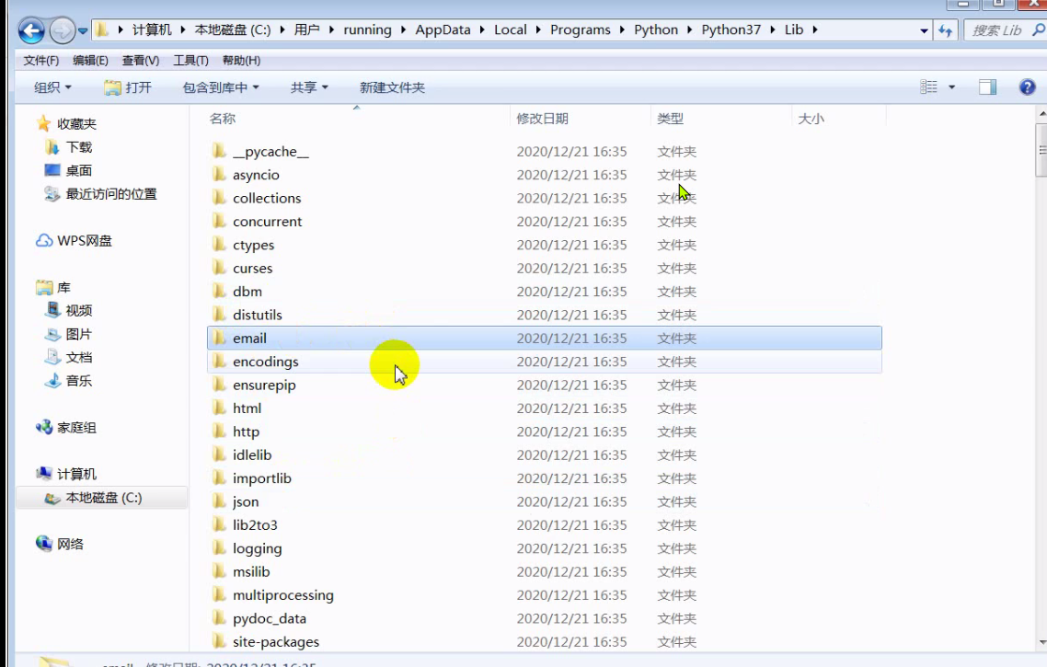
Task: Expand the arrow after Local breadcrumb
Action: 538,30
